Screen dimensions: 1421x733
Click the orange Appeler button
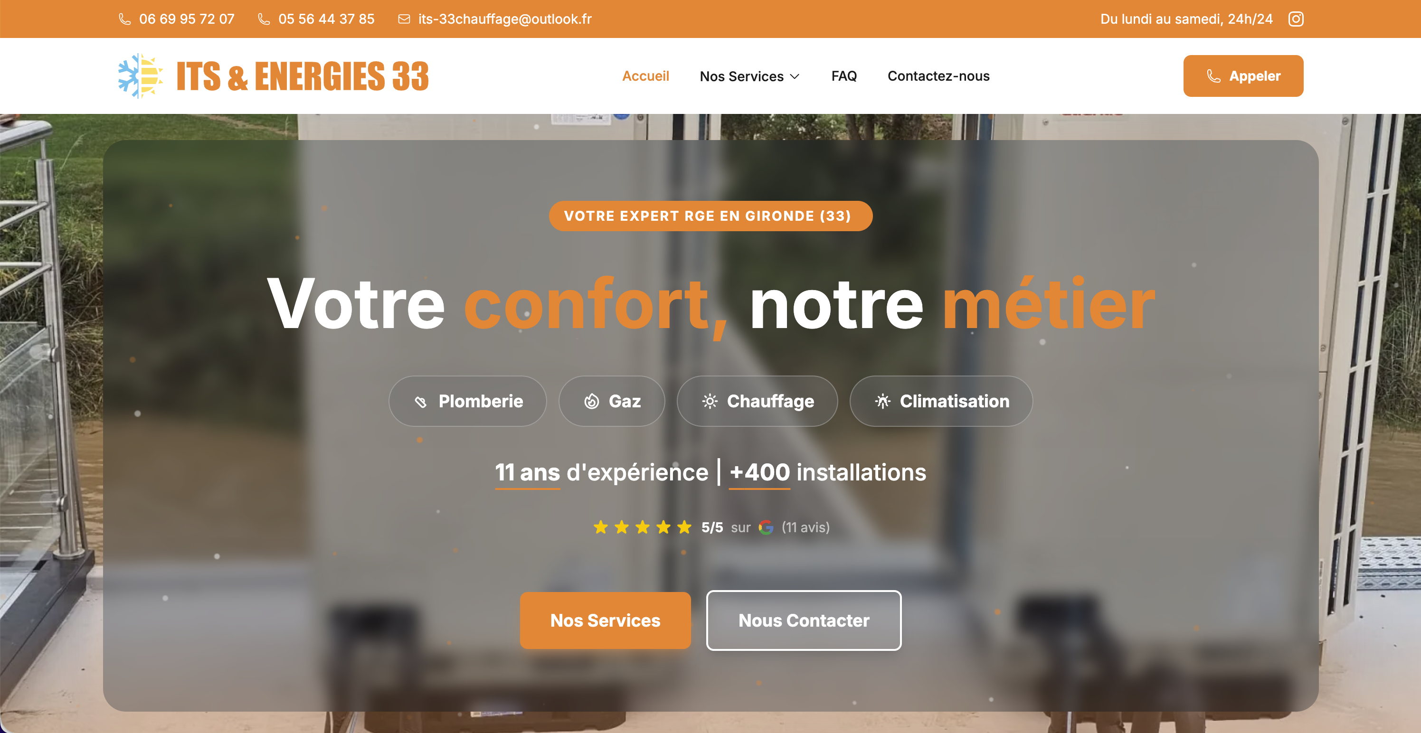(x=1243, y=76)
